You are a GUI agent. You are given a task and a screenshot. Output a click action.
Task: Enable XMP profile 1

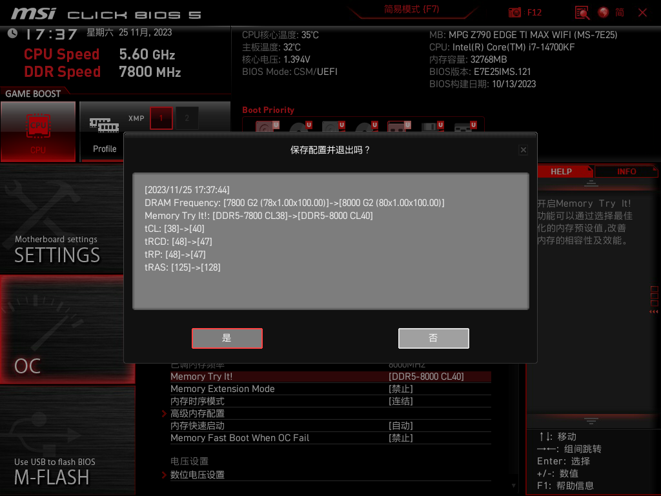(x=161, y=118)
